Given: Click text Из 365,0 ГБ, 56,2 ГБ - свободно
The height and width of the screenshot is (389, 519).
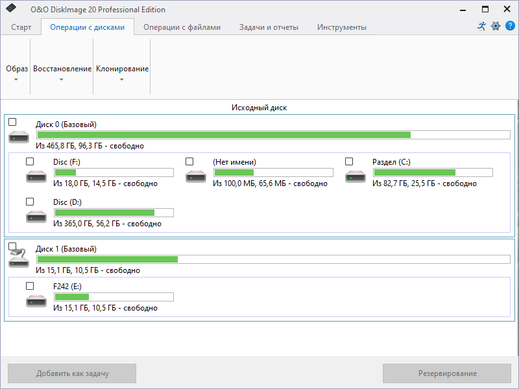Looking at the screenshot, I should [107, 224].
